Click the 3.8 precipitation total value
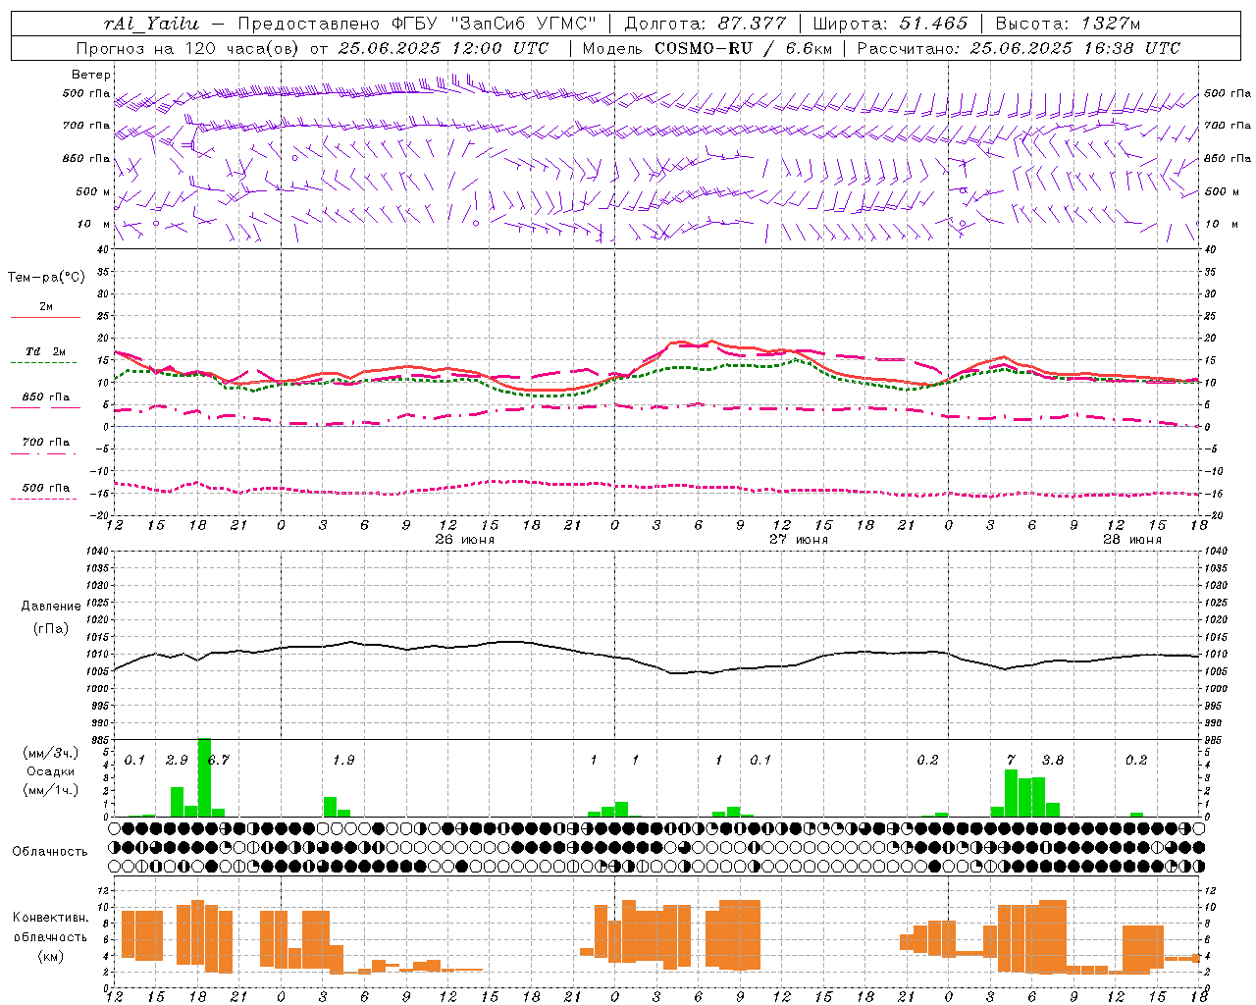This screenshot has width=1256, height=1005. pyautogui.click(x=1053, y=760)
